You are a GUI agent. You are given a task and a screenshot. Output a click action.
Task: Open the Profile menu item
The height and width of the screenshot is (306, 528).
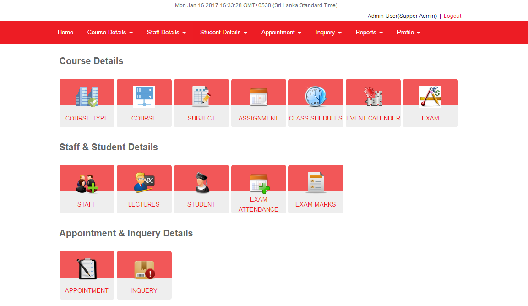[408, 33]
